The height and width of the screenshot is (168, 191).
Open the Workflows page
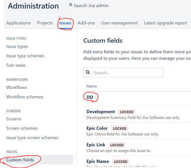click(16, 88)
